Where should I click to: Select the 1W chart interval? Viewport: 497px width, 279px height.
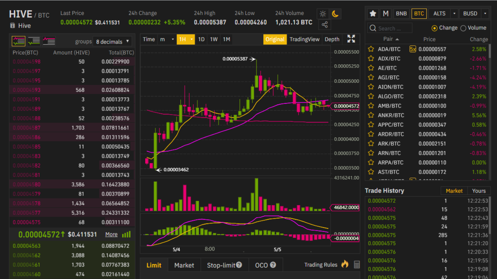click(x=214, y=39)
